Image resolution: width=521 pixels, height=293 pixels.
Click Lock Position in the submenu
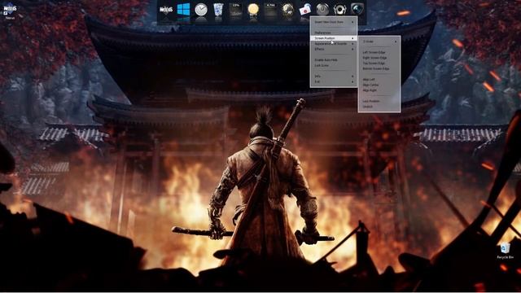[x=379, y=101]
